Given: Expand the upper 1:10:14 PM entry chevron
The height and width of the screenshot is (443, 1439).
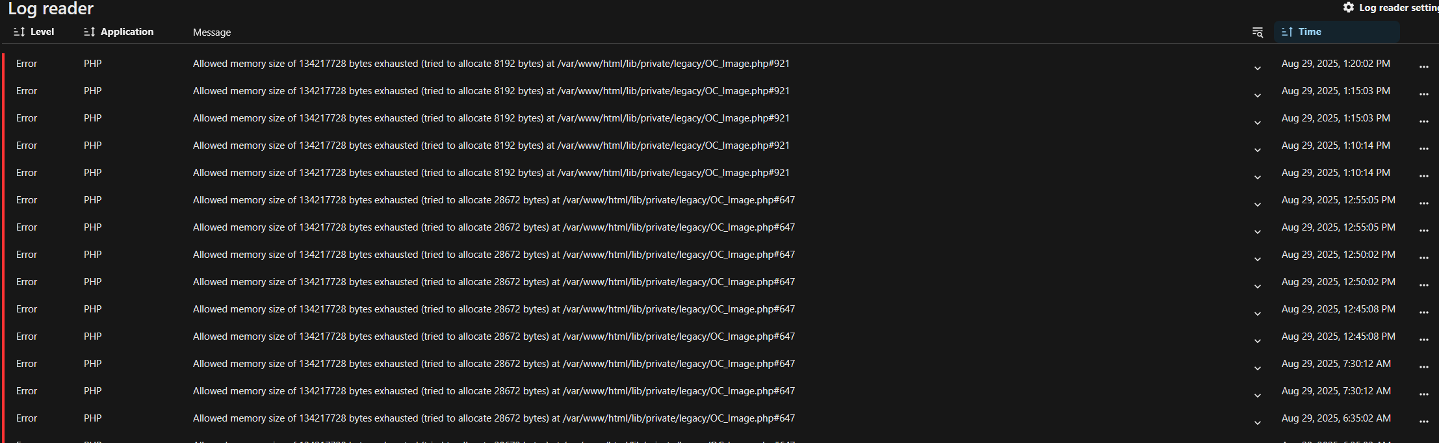Looking at the screenshot, I should pyautogui.click(x=1258, y=149).
